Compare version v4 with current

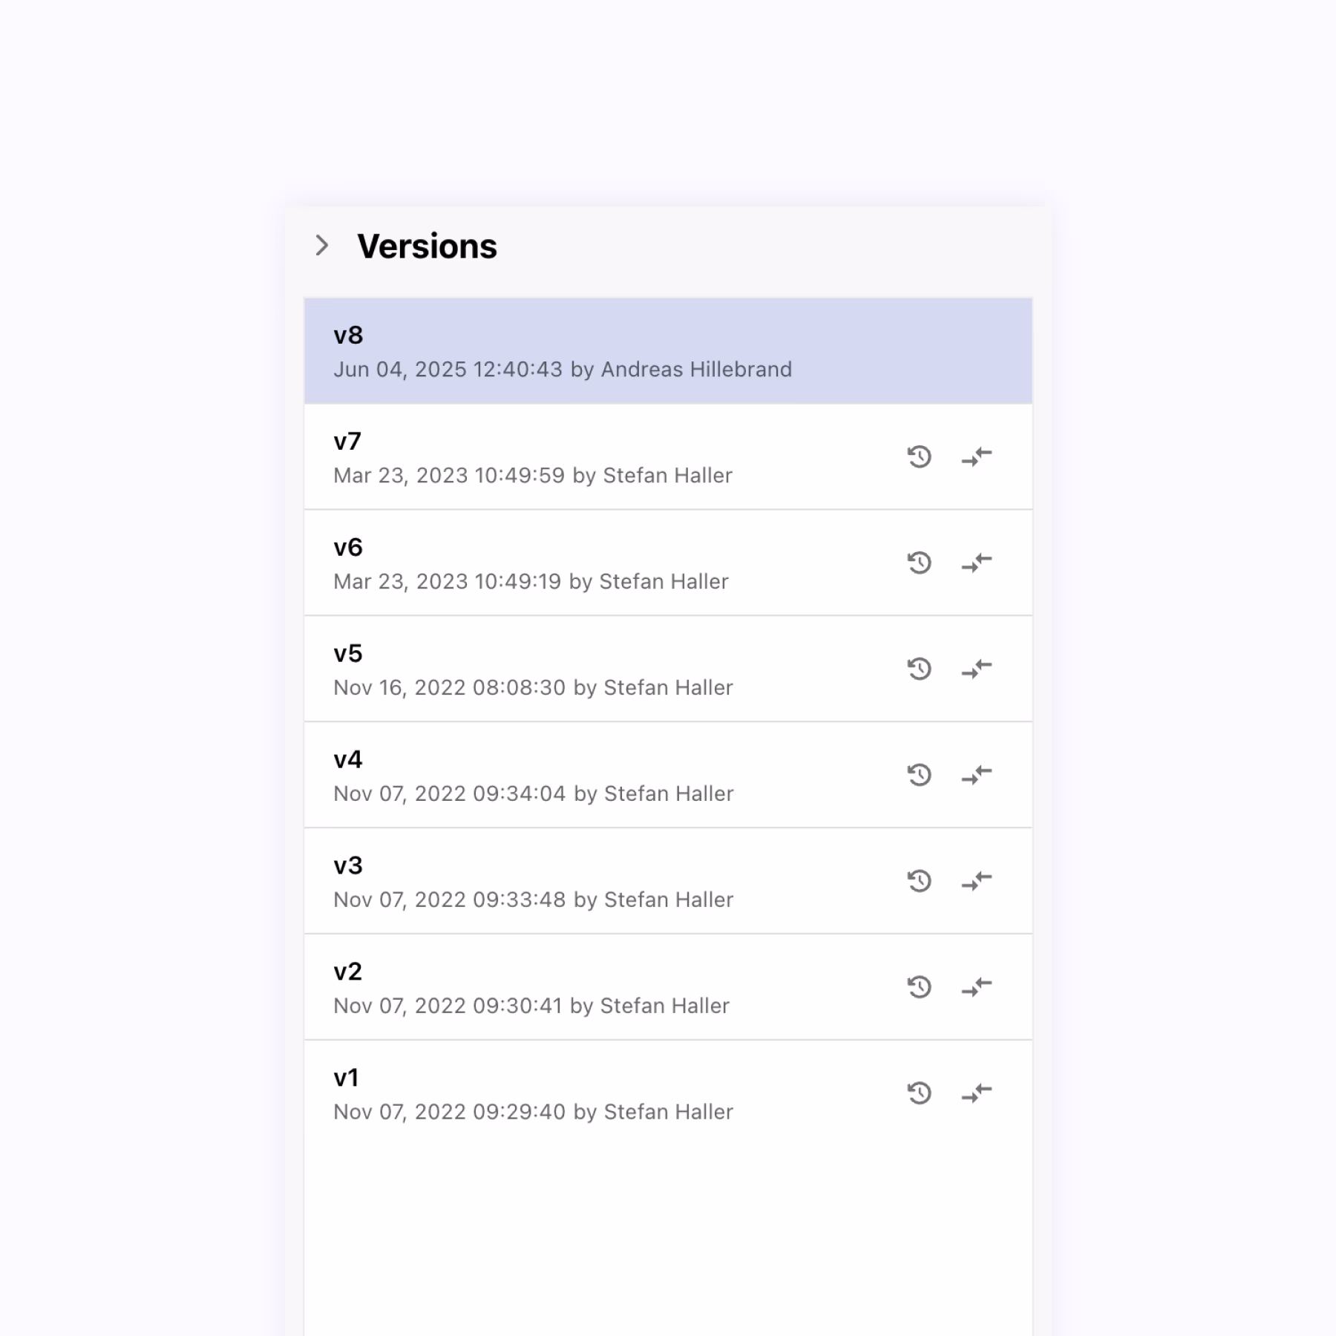tap(977, 775)
